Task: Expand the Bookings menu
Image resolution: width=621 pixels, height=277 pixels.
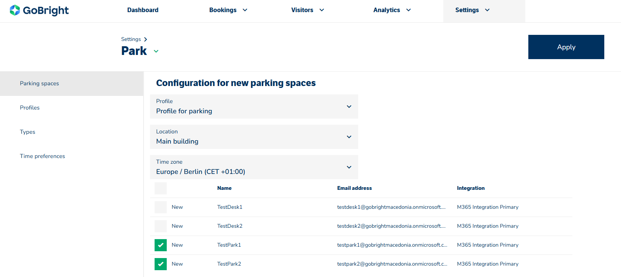Action: pos(228,10)
